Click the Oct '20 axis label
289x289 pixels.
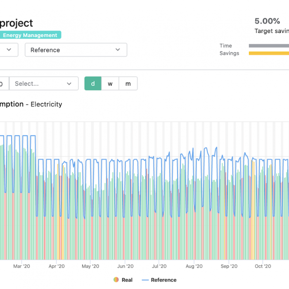click(x=263, y=266)
